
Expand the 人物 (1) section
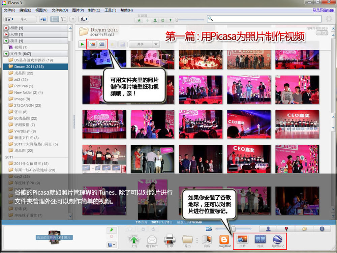point(6,34)
